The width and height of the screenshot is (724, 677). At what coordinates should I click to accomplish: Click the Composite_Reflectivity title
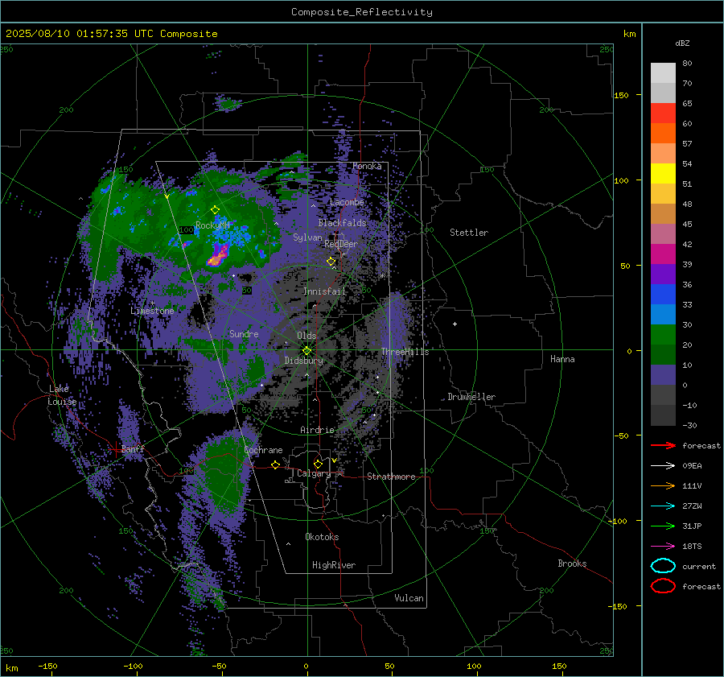[x=361, y=12]
